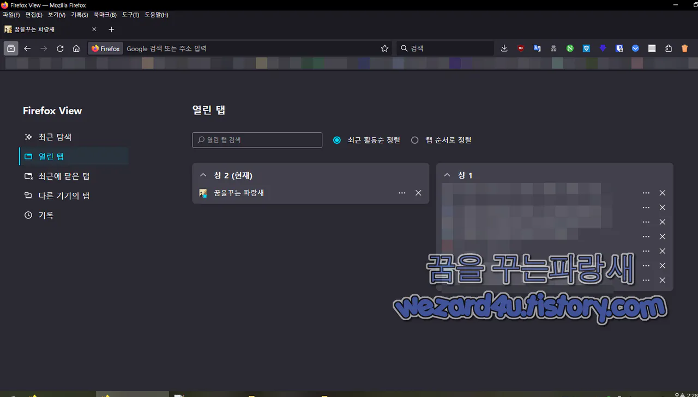Click the orange trash extension icon

tap(684, 48)
